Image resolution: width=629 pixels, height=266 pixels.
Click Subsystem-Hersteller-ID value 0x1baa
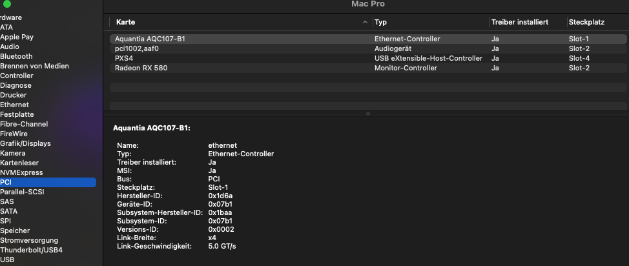[220, 212]
